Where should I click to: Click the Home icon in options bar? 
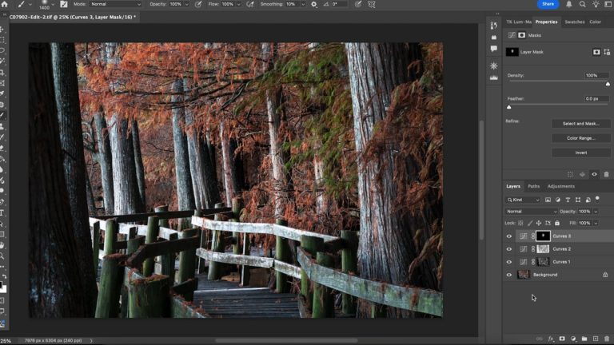coord(5,4)
